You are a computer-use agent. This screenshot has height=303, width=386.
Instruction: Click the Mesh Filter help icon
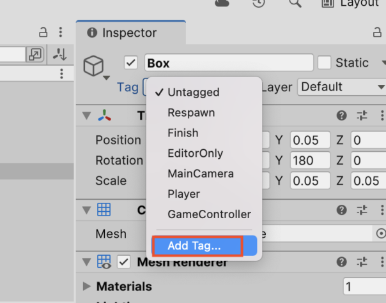[341, 210]
